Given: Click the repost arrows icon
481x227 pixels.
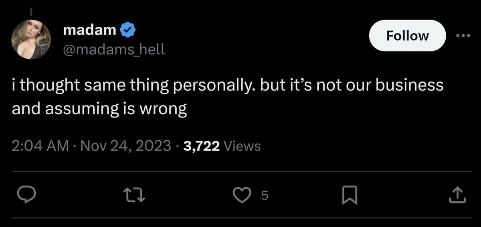Looking at the screenshot, I should click(x=133, y=195).
